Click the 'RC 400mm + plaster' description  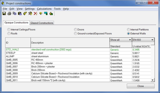coord(42,63)
